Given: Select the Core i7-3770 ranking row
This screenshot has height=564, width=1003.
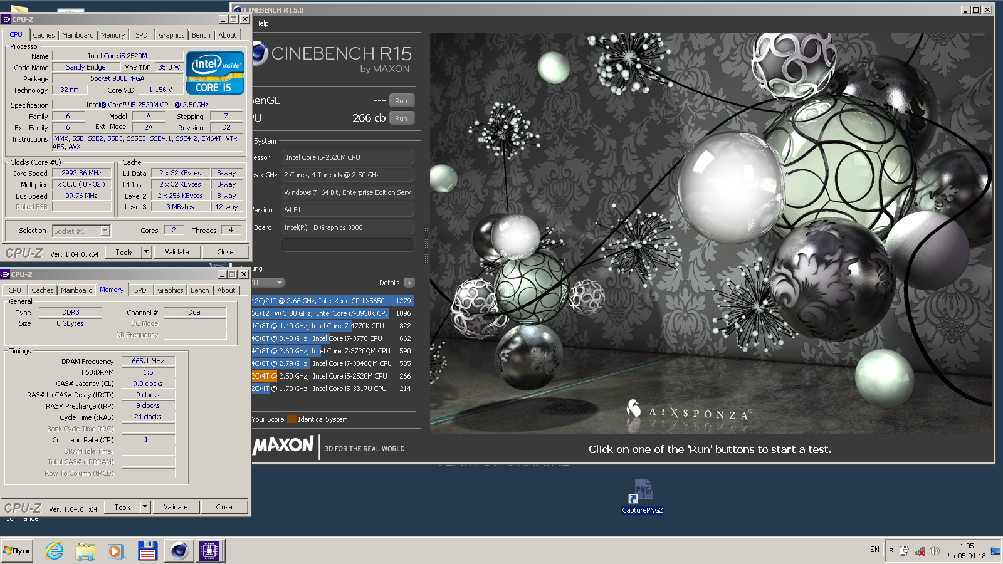Looking at the screenshot, I should [x=332, y=338].
